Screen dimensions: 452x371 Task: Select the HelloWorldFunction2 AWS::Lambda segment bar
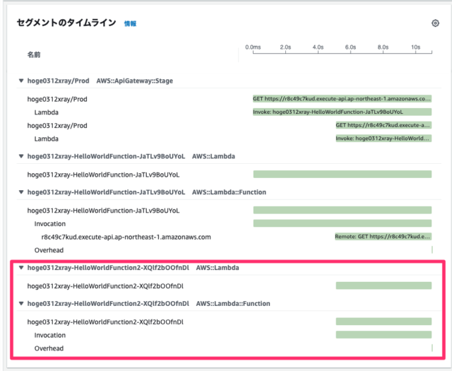(x=383, y=285)
